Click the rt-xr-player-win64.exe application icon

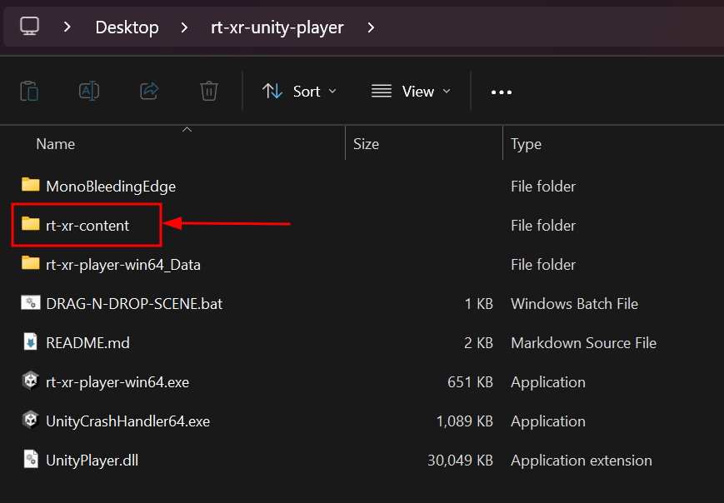[x=30, y=381]
